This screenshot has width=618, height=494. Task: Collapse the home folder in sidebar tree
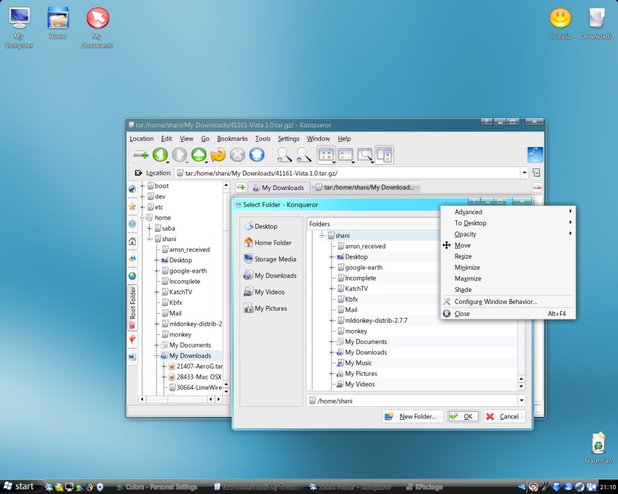pos(142,218)
